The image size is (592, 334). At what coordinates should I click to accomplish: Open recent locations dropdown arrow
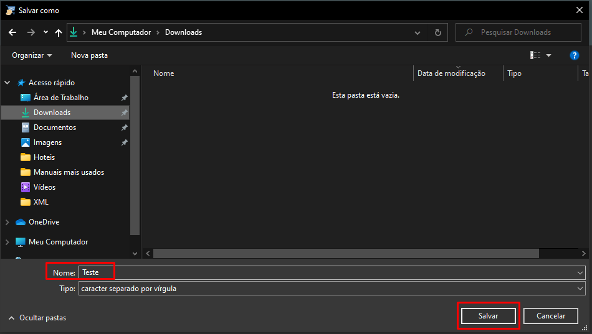(x=45, y=32)
